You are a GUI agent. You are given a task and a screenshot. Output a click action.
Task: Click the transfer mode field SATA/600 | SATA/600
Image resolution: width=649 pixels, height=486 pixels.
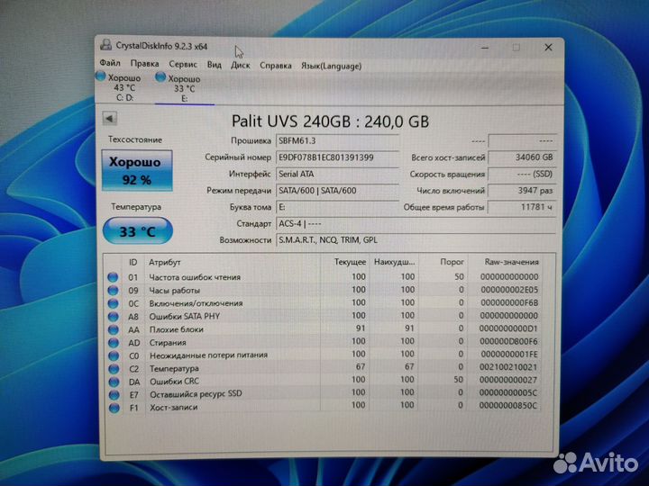(337, 191)
